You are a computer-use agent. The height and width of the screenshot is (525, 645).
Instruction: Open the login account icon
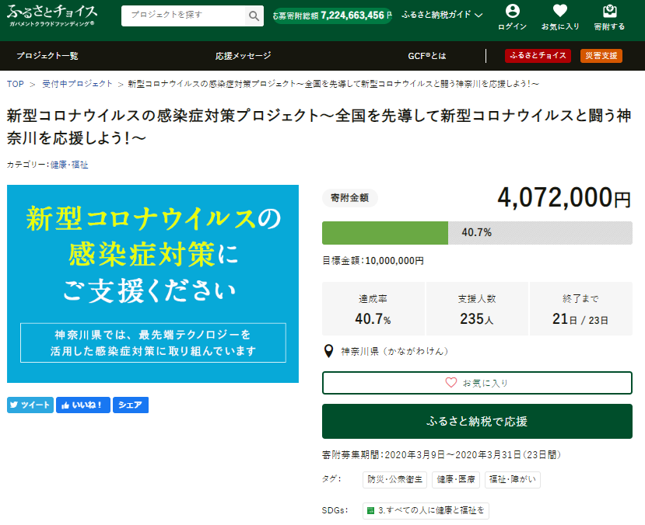(x=511, y=17)
